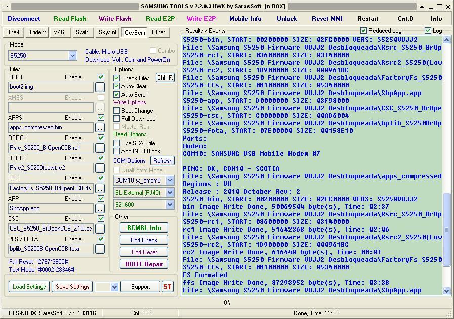Image resolution: width=454 pixels, height=319 pixels.
Task: Click Write Flash in toolbar
Action: pos(115,19)
